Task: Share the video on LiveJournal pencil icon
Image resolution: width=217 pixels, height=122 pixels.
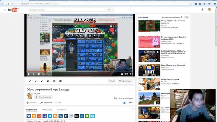Action: click(x=61, y=116)
